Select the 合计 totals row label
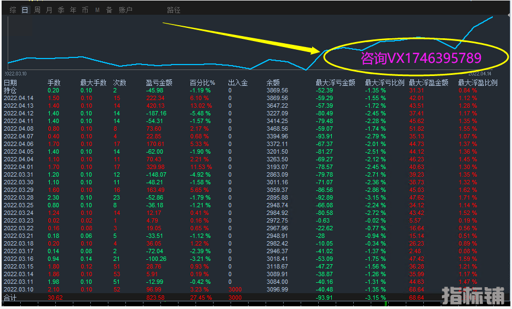 pyautogui.click(x=10, y=298)
